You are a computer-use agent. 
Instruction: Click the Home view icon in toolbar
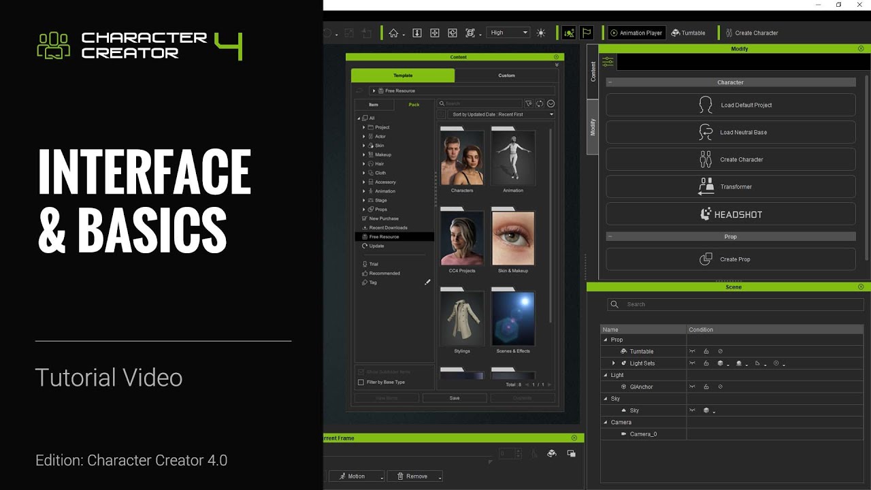tap(393, 33)
